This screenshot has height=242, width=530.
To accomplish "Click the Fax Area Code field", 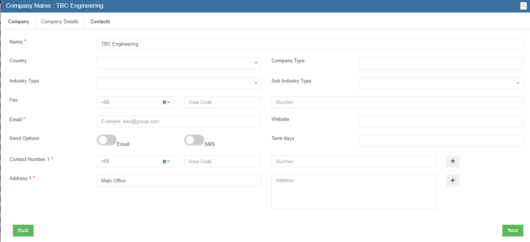I will (x=222, y=102).
